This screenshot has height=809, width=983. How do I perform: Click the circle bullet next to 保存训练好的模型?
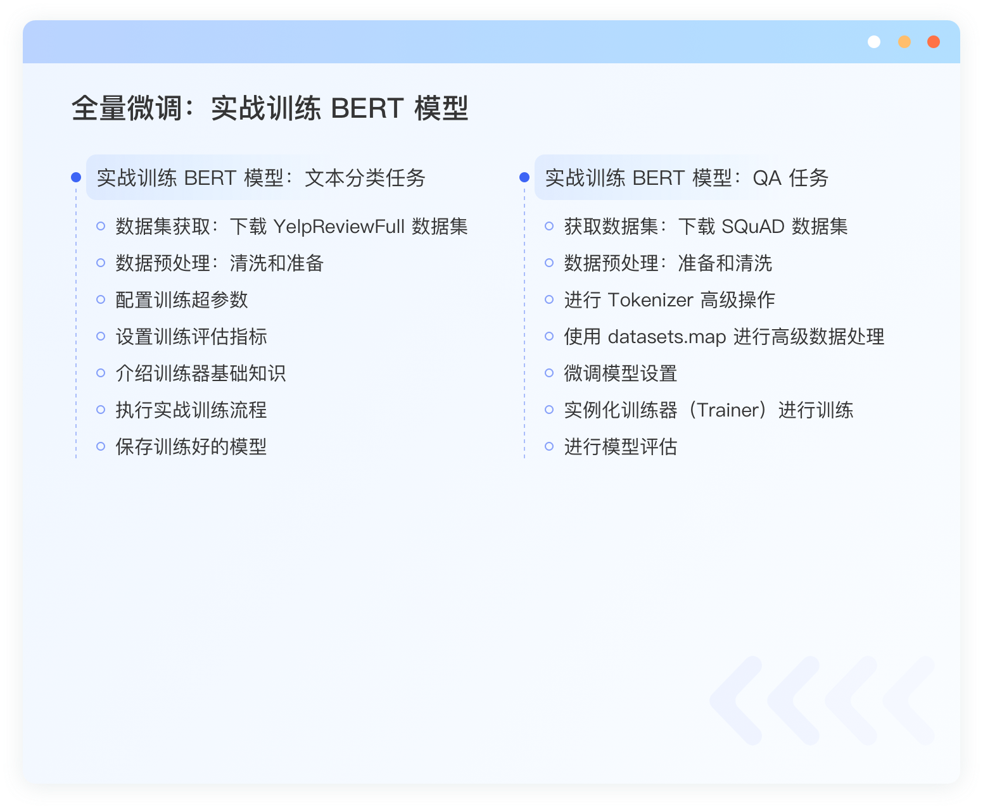tap(101, 446)
